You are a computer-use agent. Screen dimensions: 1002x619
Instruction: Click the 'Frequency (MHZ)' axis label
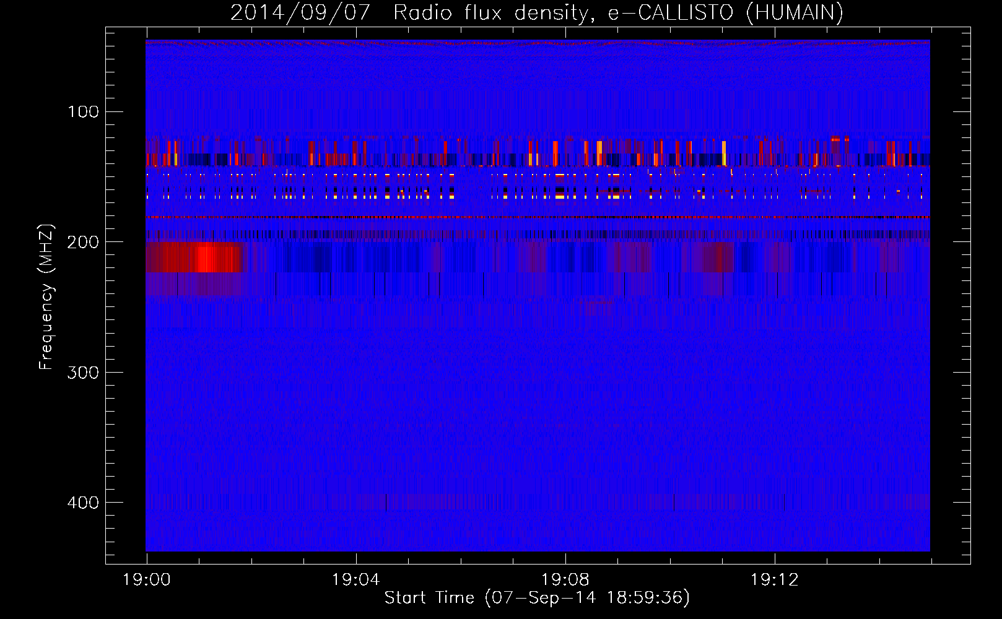pos(46,297)
